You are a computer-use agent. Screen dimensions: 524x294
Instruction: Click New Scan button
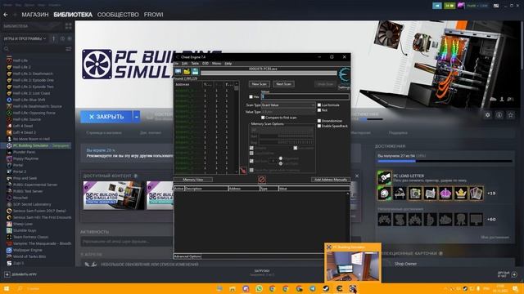tap(260, 84)
